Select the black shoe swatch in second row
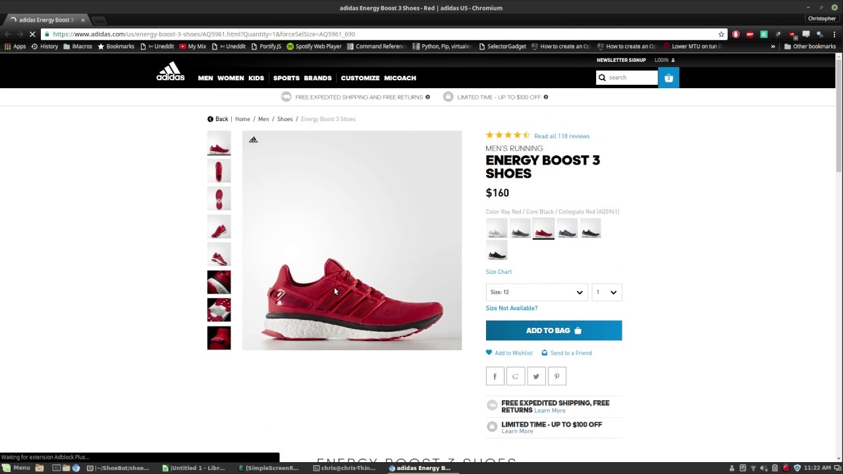Viewport: 843px width, 474px height. coord(497,251)
